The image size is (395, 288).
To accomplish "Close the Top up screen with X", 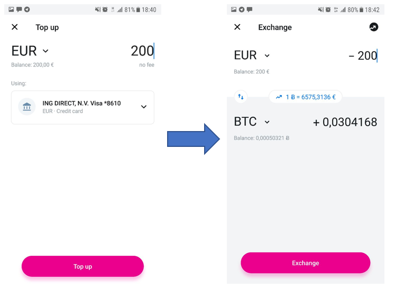I will coord(15,27).
